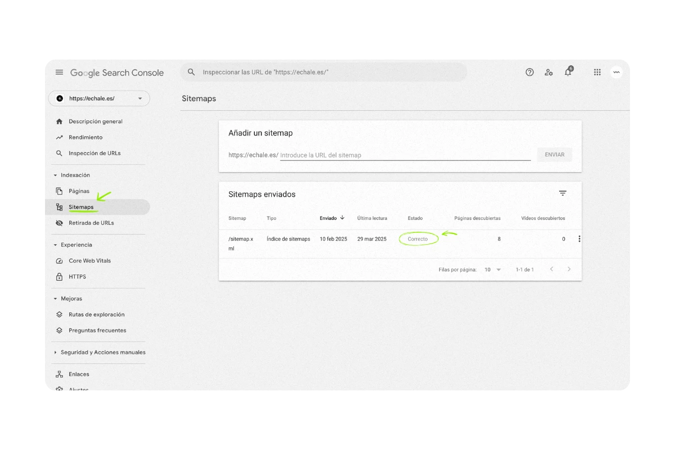Click the 10 feb 2025 date

(334, 239)
